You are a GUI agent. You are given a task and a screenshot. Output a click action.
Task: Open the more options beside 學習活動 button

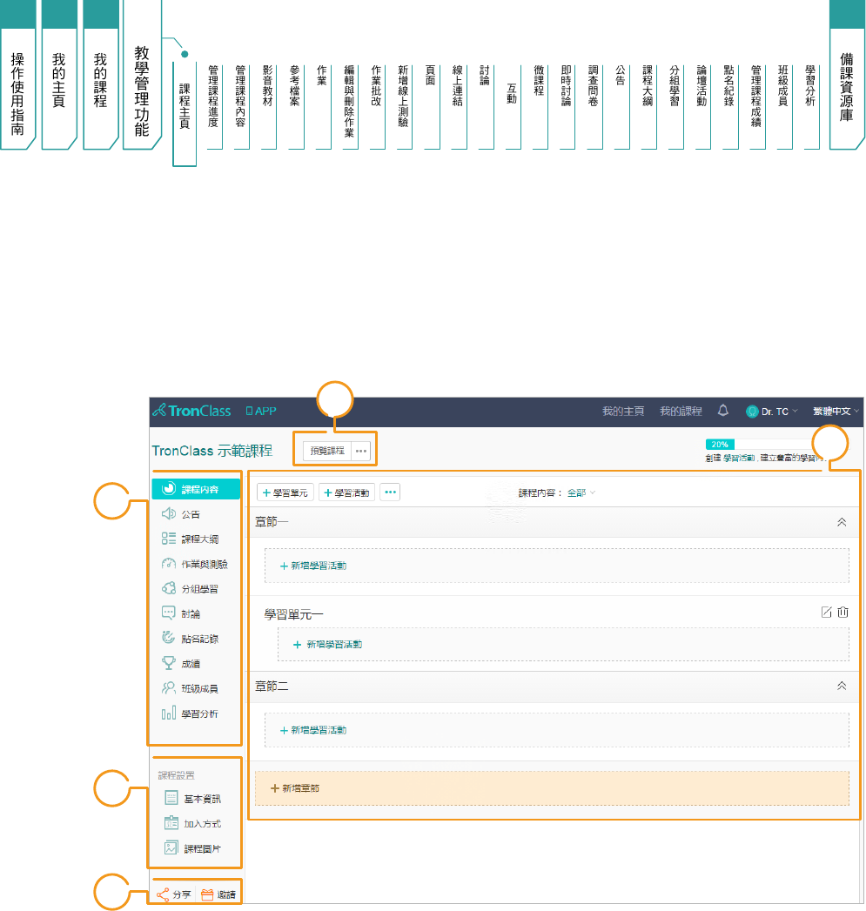click(390, 492)
